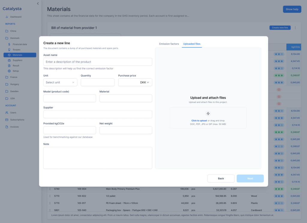This screenshot has width=307, height=223.
Task: Click the Financial data dollar icon
Action: click(9, 44)
